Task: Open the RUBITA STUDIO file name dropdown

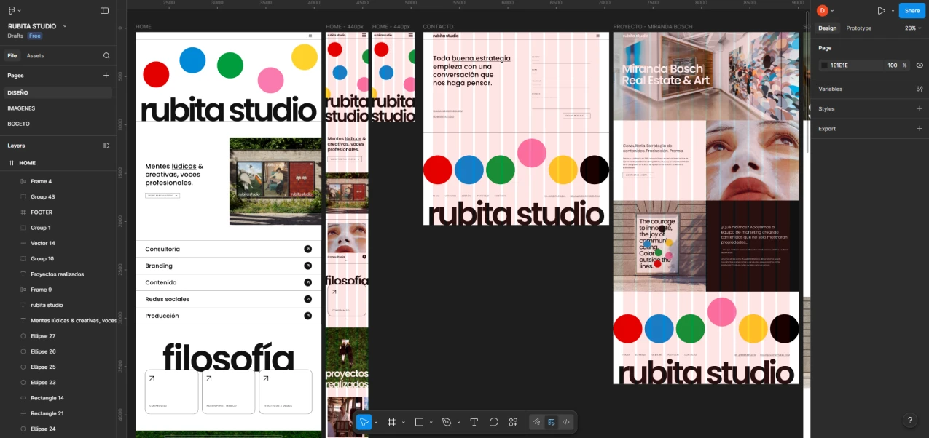Action: 65,26
